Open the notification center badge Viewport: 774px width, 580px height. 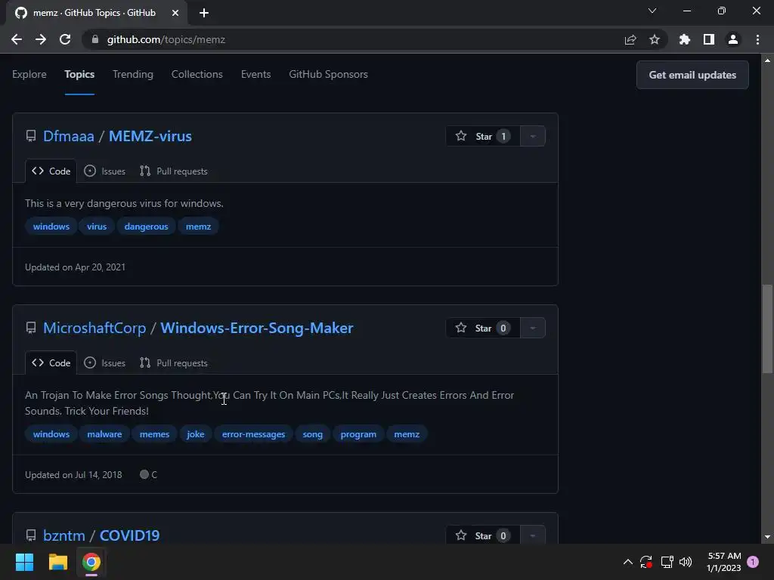tap(753, 562)
